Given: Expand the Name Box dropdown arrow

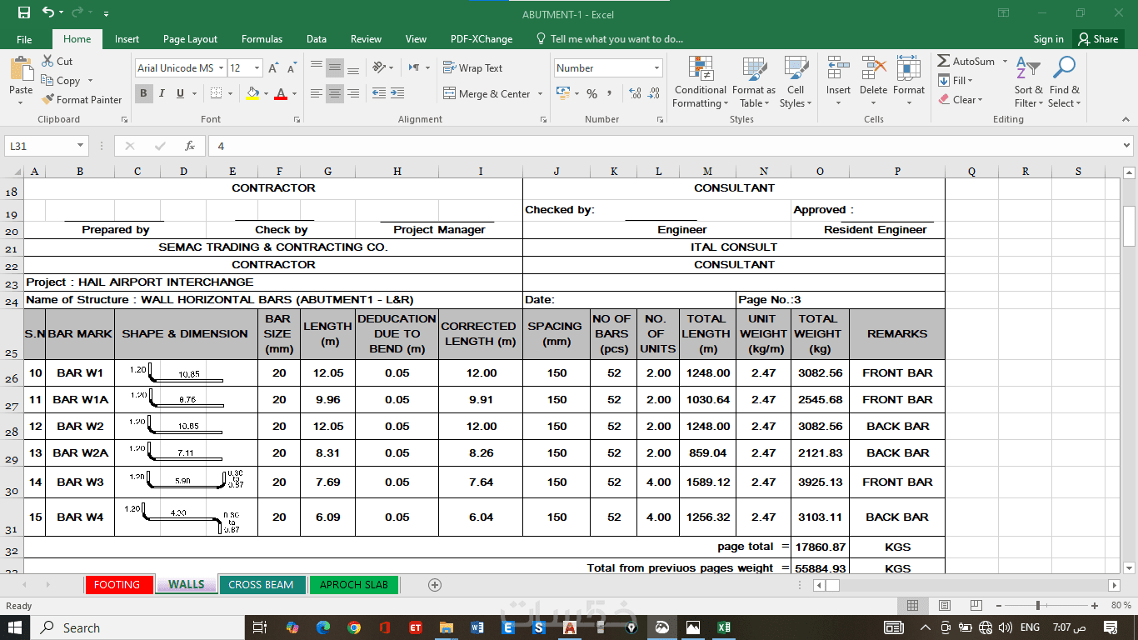Looking at the screenshot, I should click(80, 146).
